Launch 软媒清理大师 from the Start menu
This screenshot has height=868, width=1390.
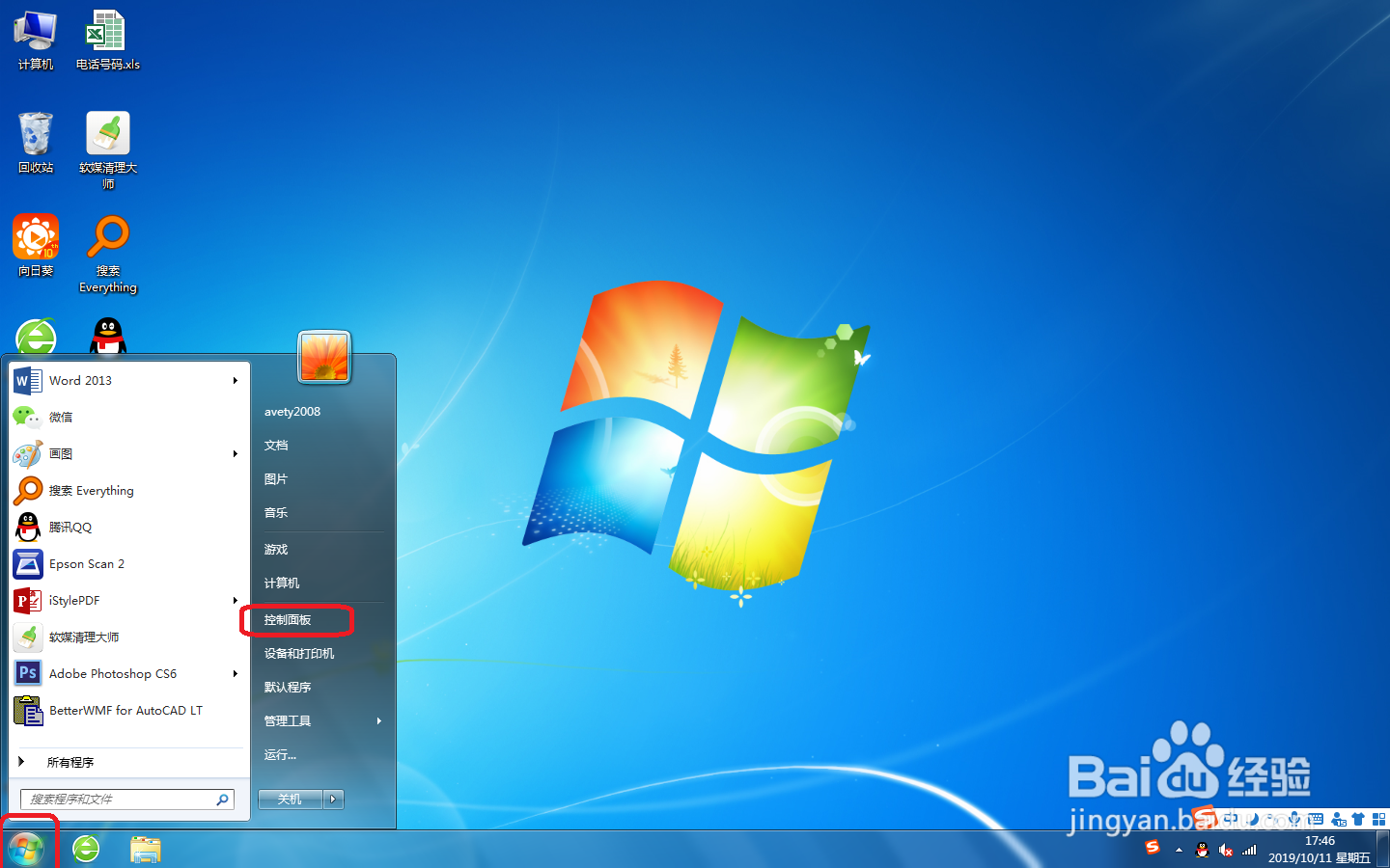pos(83,637)
